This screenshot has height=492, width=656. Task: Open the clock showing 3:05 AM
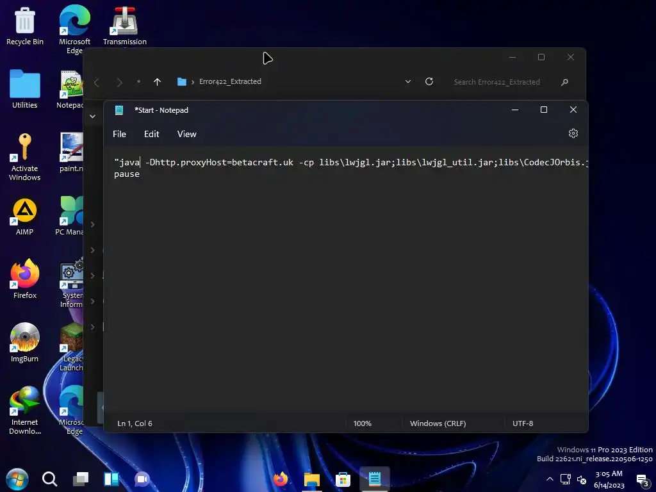coord(609,479)
